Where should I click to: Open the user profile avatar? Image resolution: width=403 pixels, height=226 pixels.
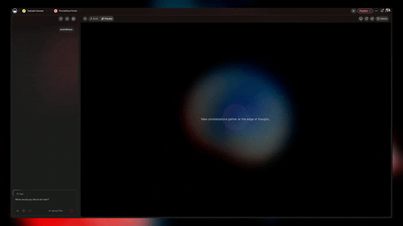(388, 11)
